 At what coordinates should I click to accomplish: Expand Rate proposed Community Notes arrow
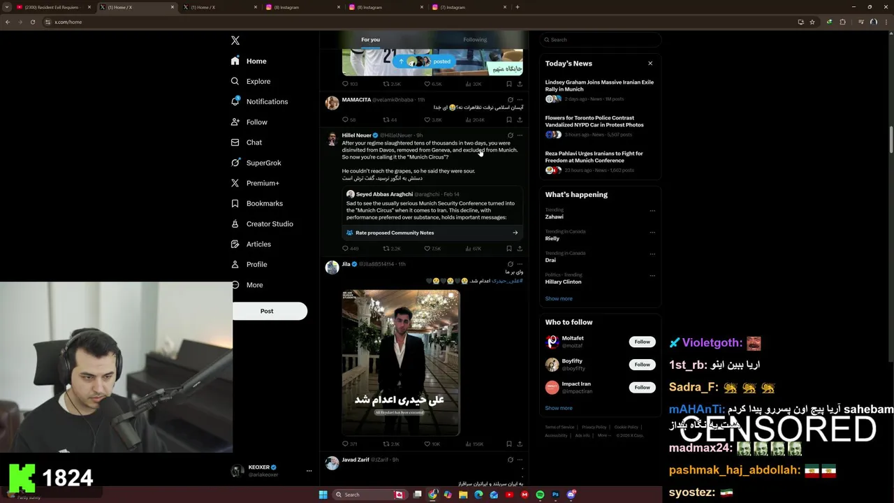point(515,233)
